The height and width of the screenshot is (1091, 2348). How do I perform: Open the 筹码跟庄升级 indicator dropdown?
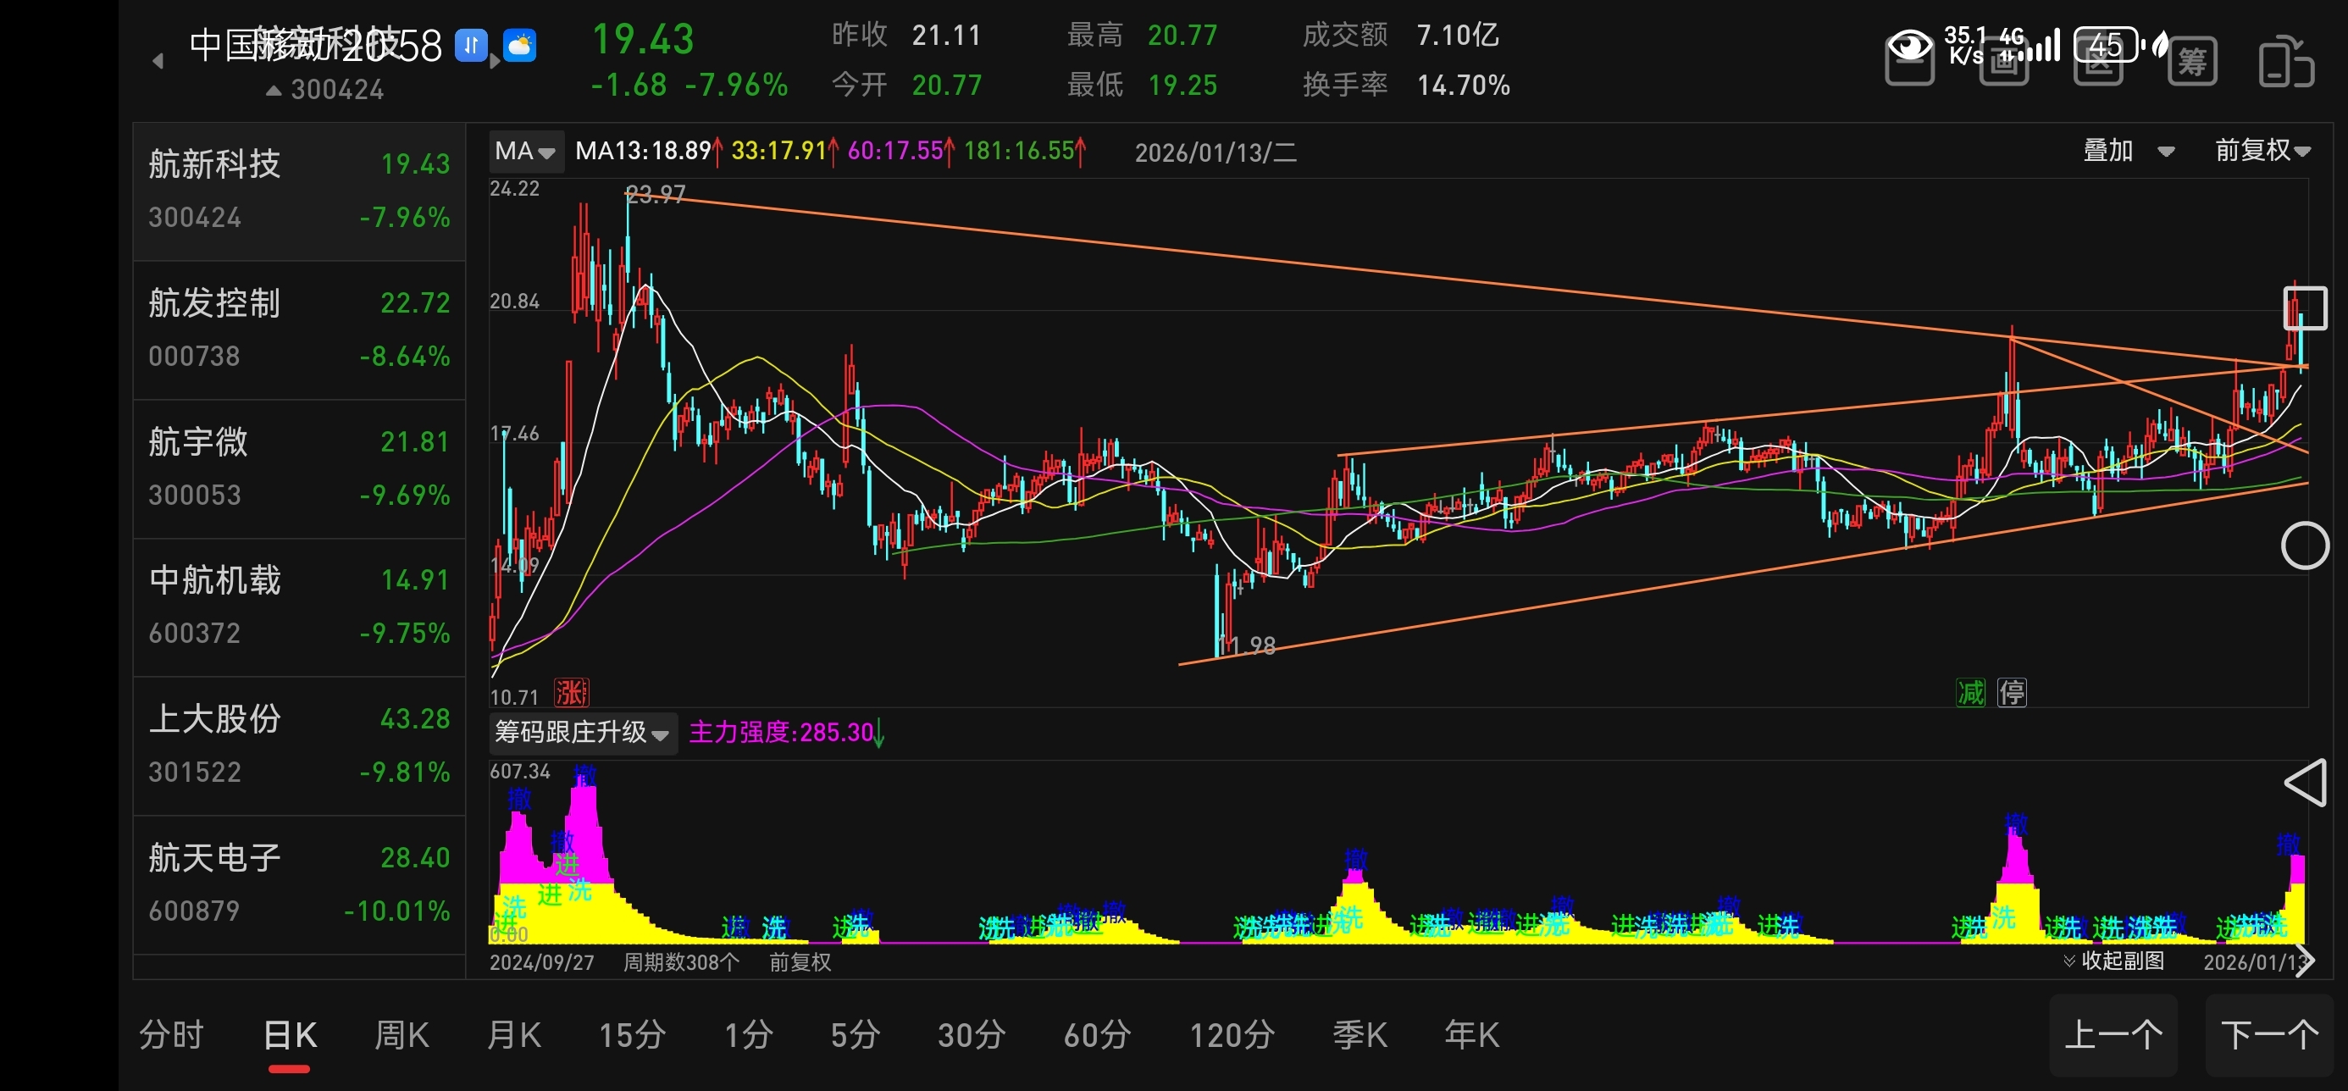[582, 733]
